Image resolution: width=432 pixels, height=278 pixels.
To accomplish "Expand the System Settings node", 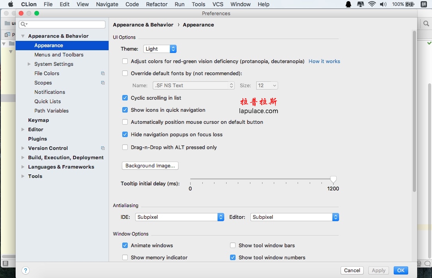I will click(29, 64).
